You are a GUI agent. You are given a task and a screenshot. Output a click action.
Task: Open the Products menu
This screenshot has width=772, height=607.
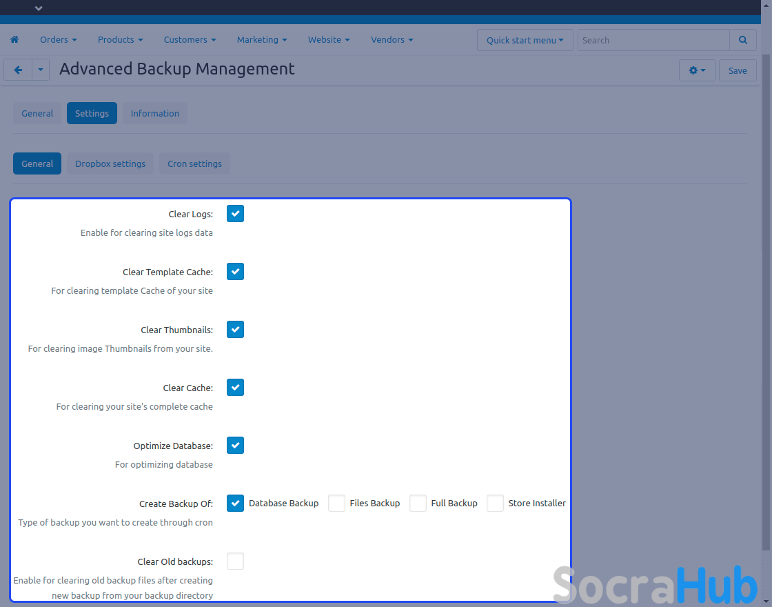[x=120, y=40]
